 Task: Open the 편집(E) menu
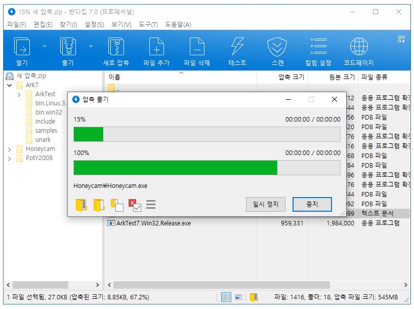point(43,25)
